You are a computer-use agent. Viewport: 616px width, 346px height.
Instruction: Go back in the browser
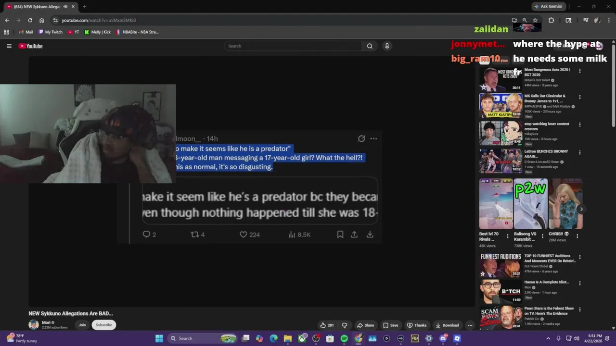[x=7, y=20]
